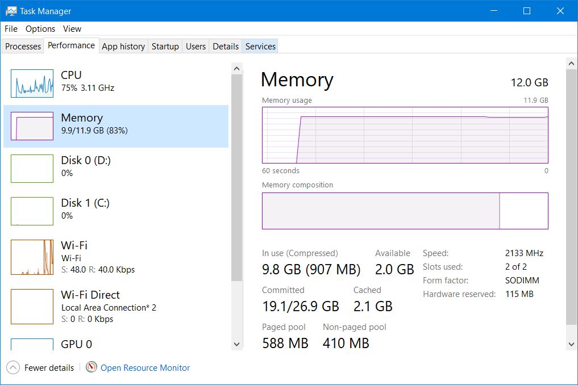
Task: Click the Cached value 2.1 GB
Action: pyautogui.click(x=373, y=306)
